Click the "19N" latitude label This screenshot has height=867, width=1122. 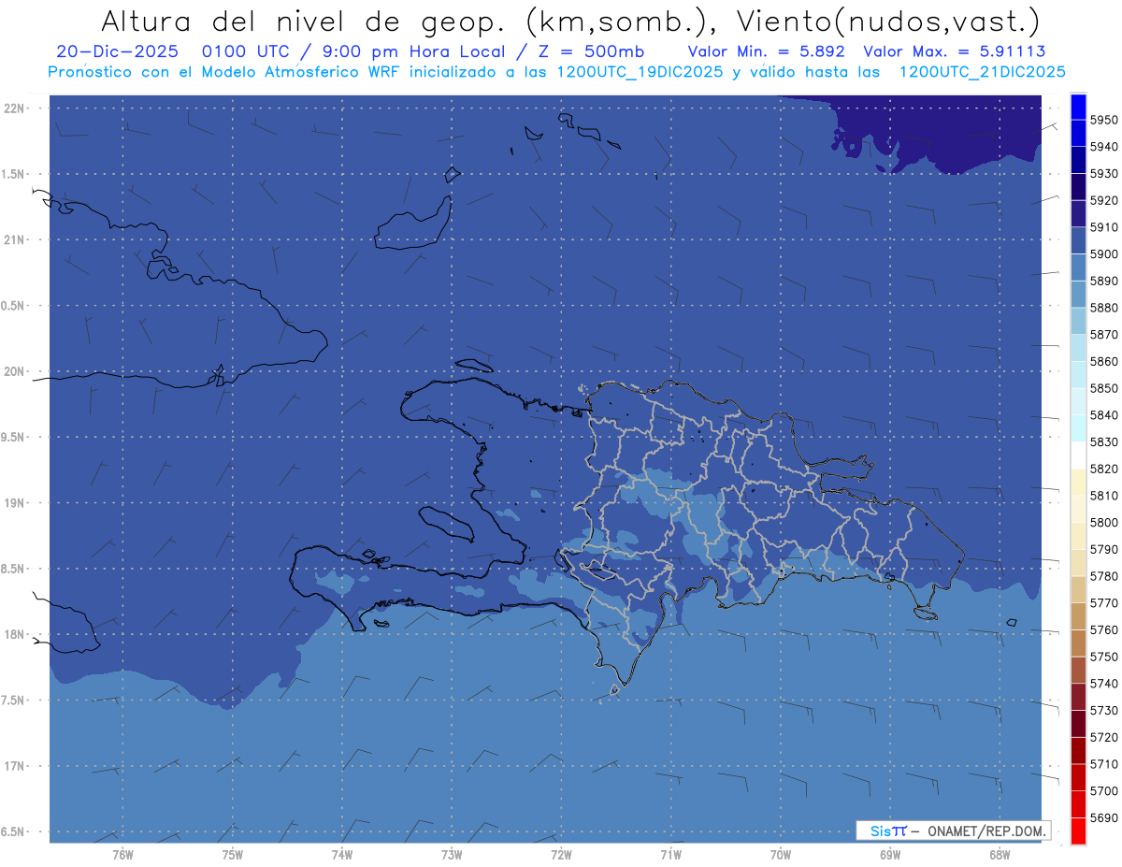14,502
